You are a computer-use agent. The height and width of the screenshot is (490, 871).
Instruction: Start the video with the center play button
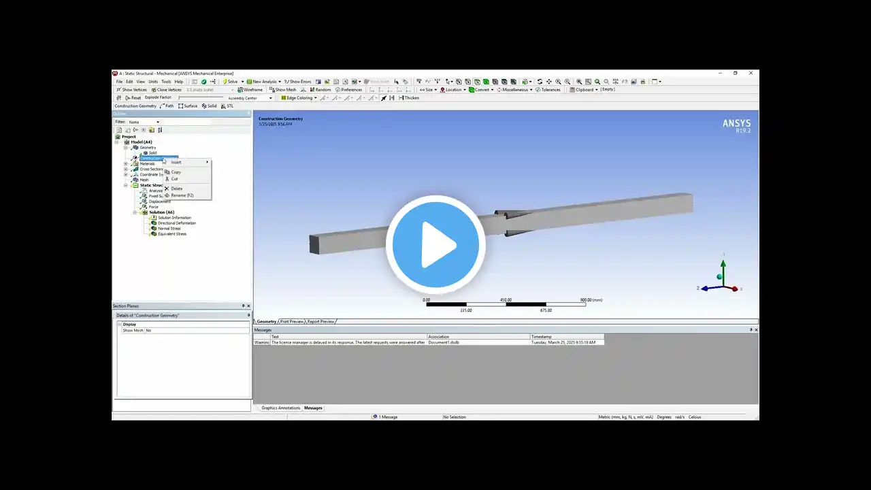click(435, 245)
